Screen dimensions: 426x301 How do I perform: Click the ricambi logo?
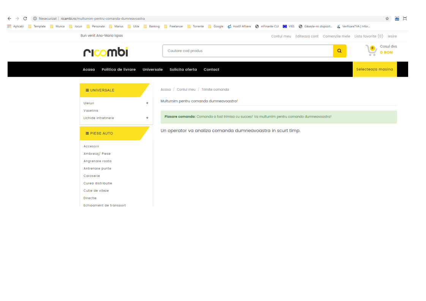pyautogui.click(x=106, y=52)
